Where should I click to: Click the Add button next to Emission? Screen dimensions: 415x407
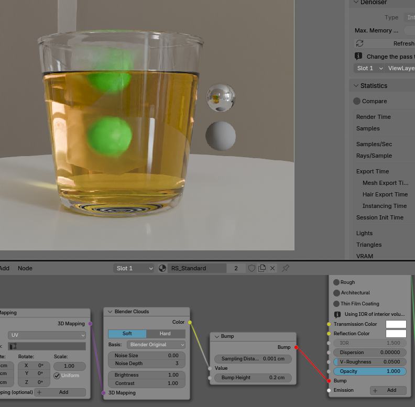pyautogui.click(x=388, y=390)
